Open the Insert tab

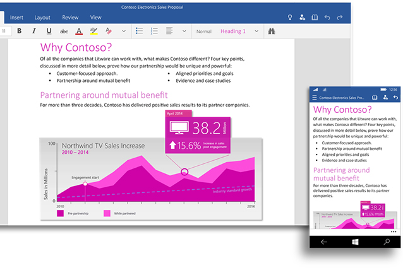tap(16, 18)
